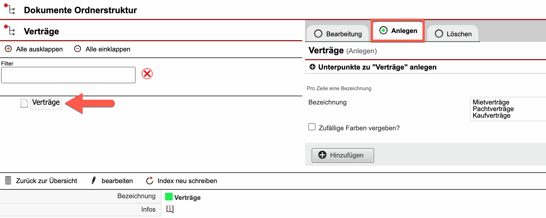
Task: Click the Index neu schreiben refresh icon
Action: pos(150,181)
